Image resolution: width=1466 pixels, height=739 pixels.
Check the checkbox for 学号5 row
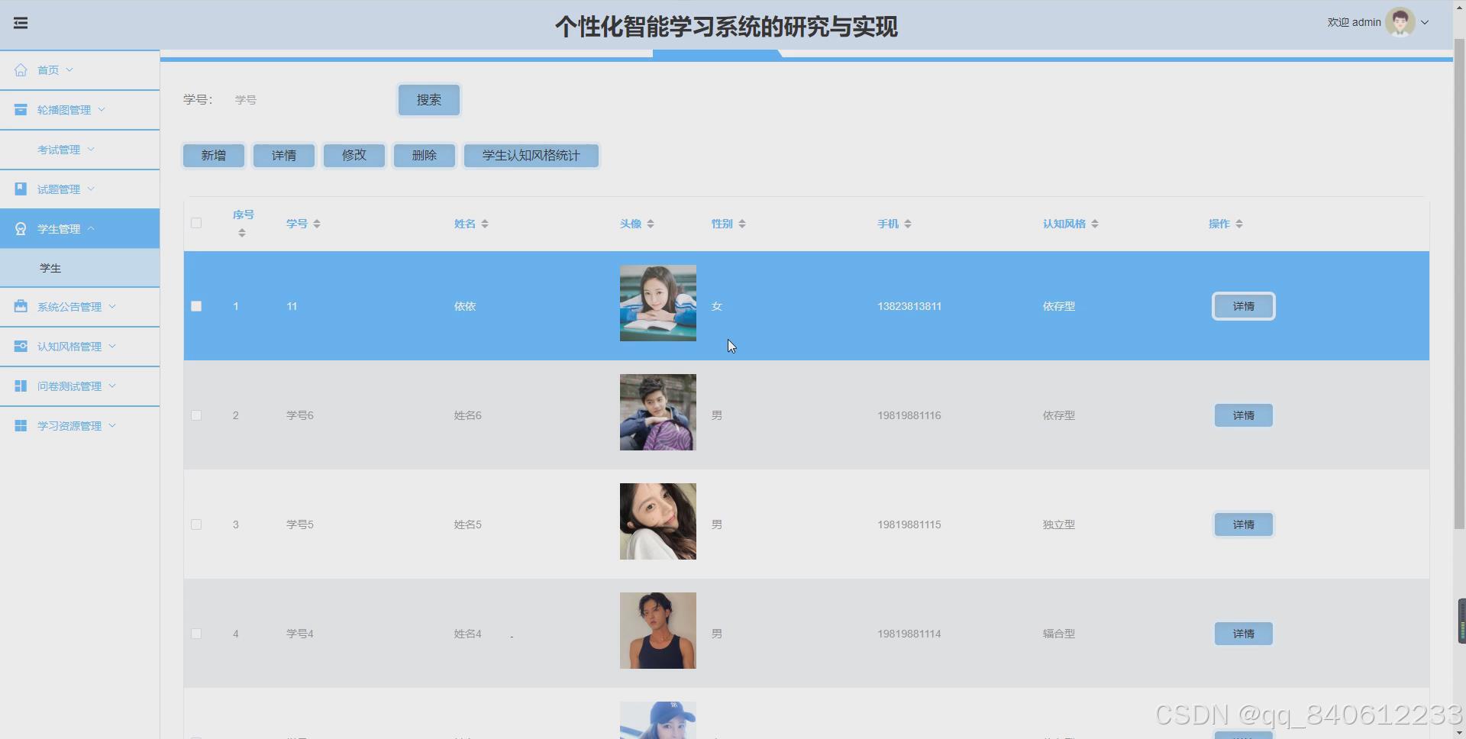[196, 524]
